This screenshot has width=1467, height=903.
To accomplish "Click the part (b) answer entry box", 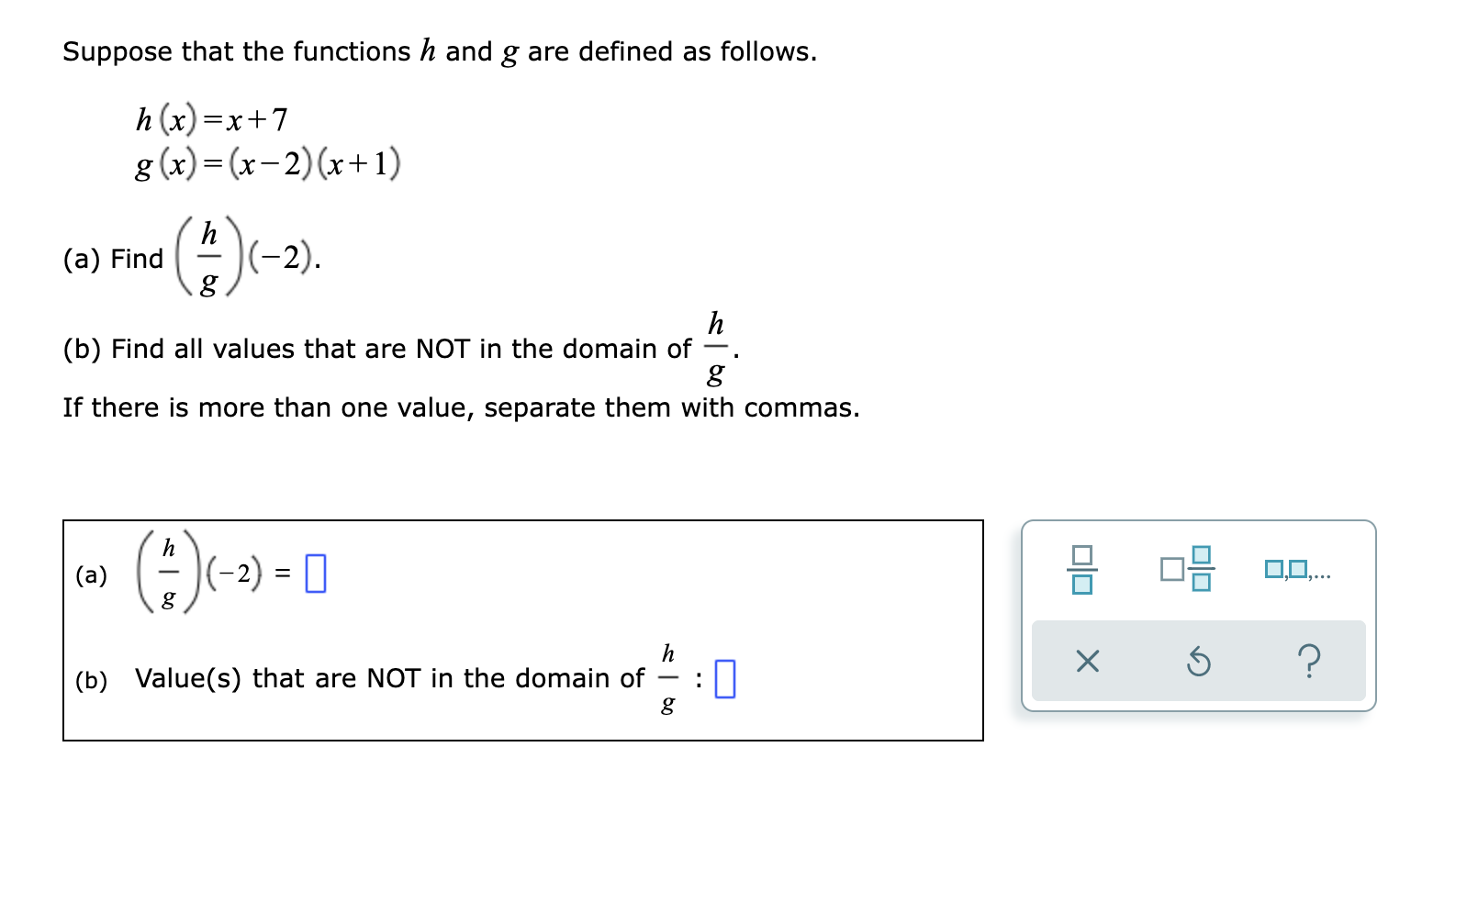I will click(x=725, y=678).
